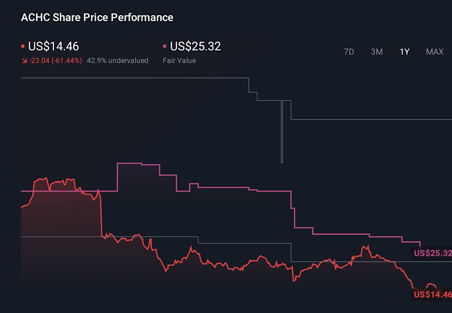452x313 pixels.
Task: Open the 3M period view
Action: click(377, 52)
